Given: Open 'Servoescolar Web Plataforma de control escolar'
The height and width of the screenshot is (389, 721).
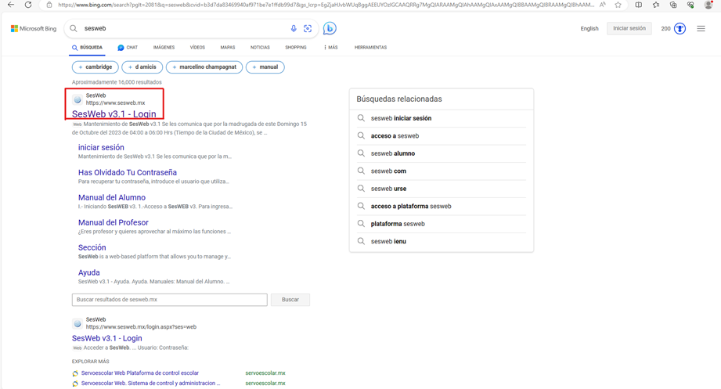Looking at the screenshot, I should [x=140, y=373].
